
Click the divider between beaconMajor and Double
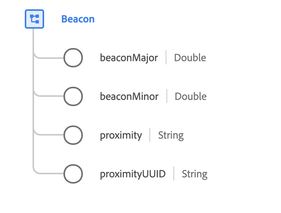click(166, 58)
